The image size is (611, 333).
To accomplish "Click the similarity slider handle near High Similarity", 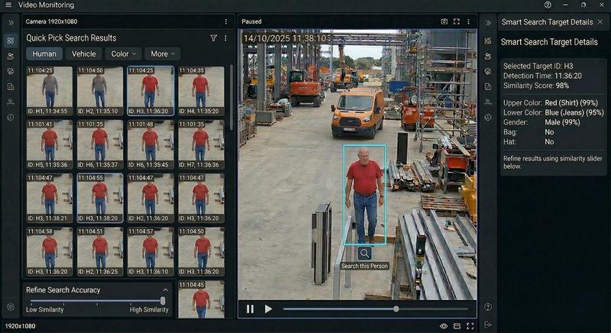I will coord(163,301).
